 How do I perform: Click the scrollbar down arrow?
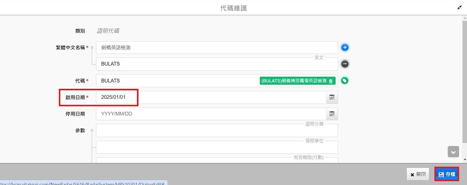(x=465, y=160)
